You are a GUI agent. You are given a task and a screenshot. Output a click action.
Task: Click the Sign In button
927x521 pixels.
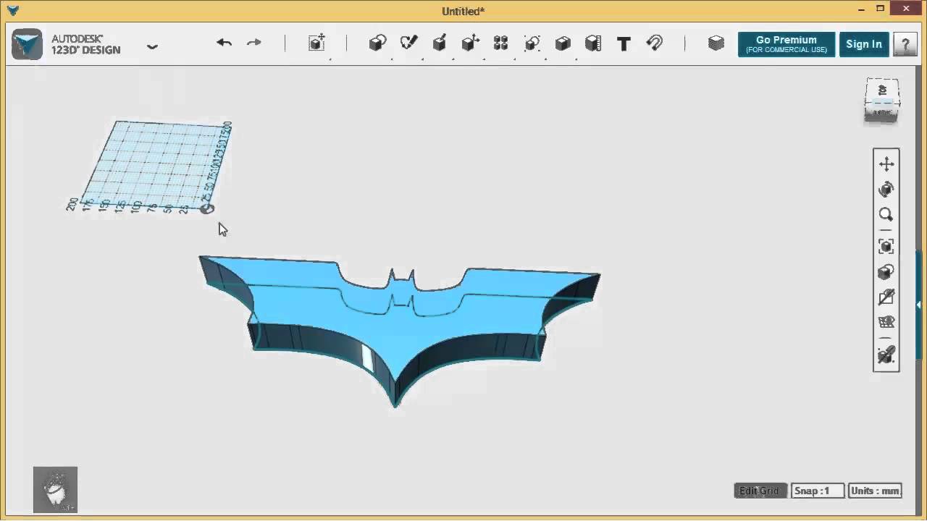[864, 44]
